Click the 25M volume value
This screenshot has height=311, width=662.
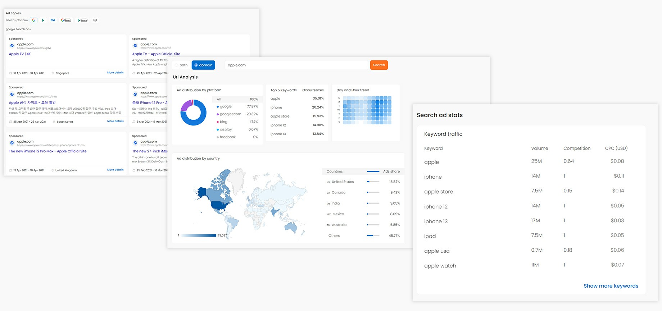coord(536,161)
